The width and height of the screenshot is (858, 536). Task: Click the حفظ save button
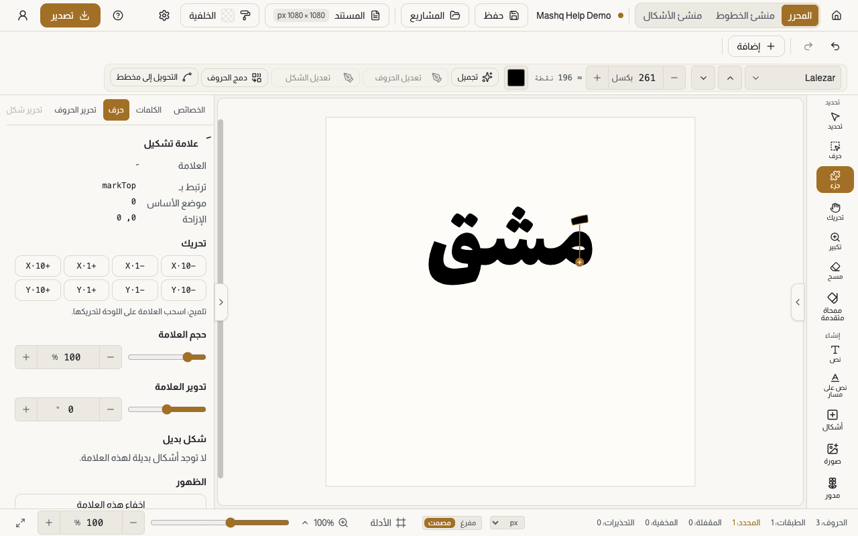(501, 15)
